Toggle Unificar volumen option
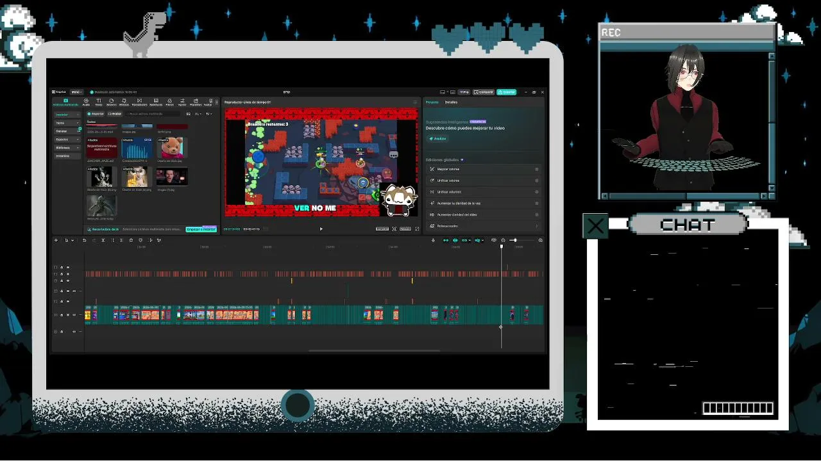821x461 pixels. click(536, 191)
